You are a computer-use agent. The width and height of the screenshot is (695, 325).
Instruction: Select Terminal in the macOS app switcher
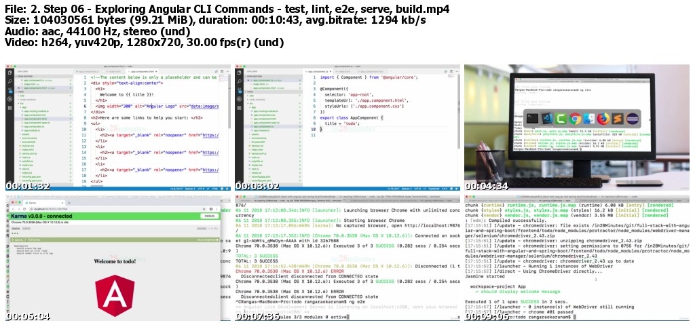click(x=532, y=118)
